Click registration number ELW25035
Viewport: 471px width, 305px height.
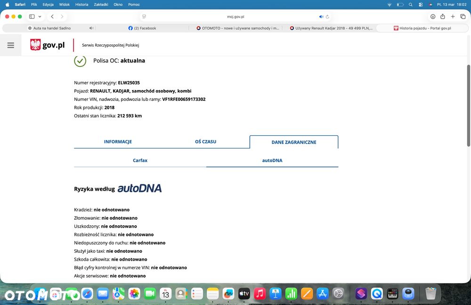click(x=129, y=82)
